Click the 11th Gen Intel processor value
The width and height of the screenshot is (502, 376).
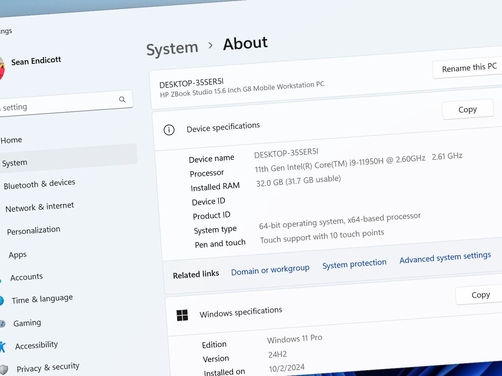(358, 162)
